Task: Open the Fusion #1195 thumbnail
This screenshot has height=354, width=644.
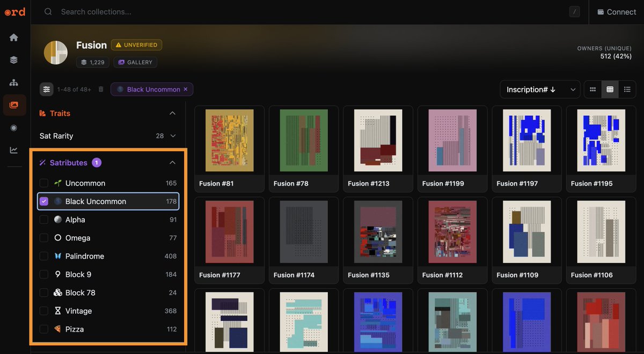Action: (x=601, y=140)
